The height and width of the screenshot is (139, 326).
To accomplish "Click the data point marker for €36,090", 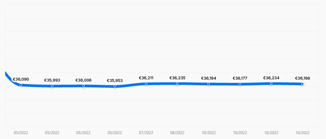I will [x=21, y=85].
